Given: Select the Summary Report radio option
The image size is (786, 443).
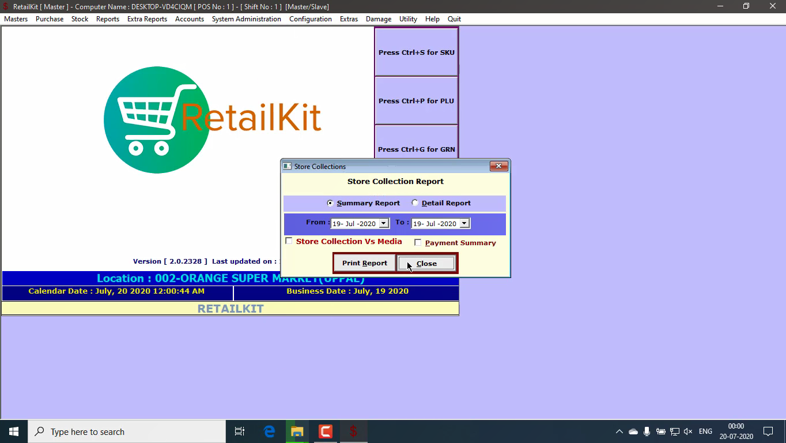Looking at the screenshot, I should (x=330, y=203).
